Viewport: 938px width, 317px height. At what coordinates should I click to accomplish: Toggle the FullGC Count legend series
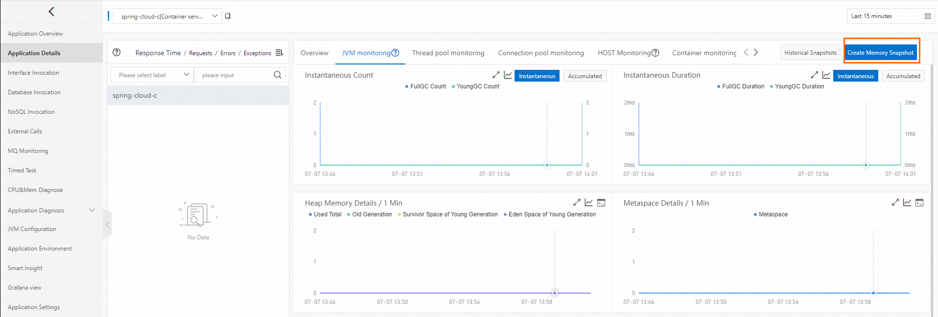[425, 86]
